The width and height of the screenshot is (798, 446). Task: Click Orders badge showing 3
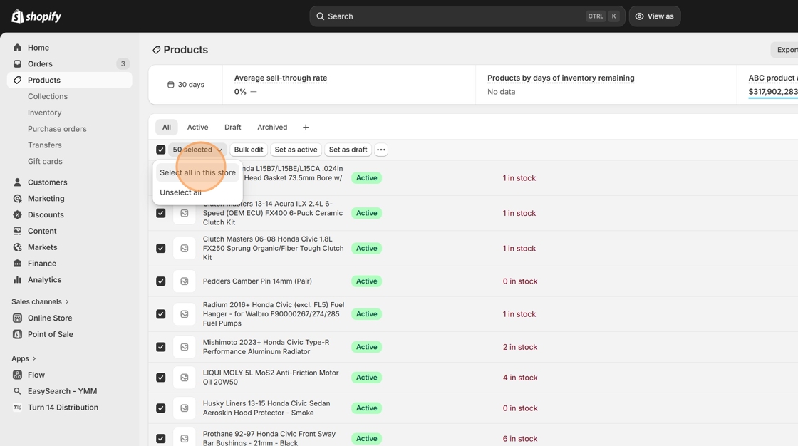pyautogui.click(x=123, y=63)
